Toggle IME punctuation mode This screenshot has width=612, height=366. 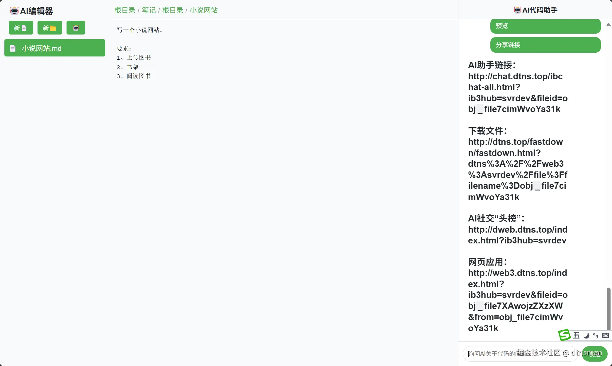click(x=596, y=336)
